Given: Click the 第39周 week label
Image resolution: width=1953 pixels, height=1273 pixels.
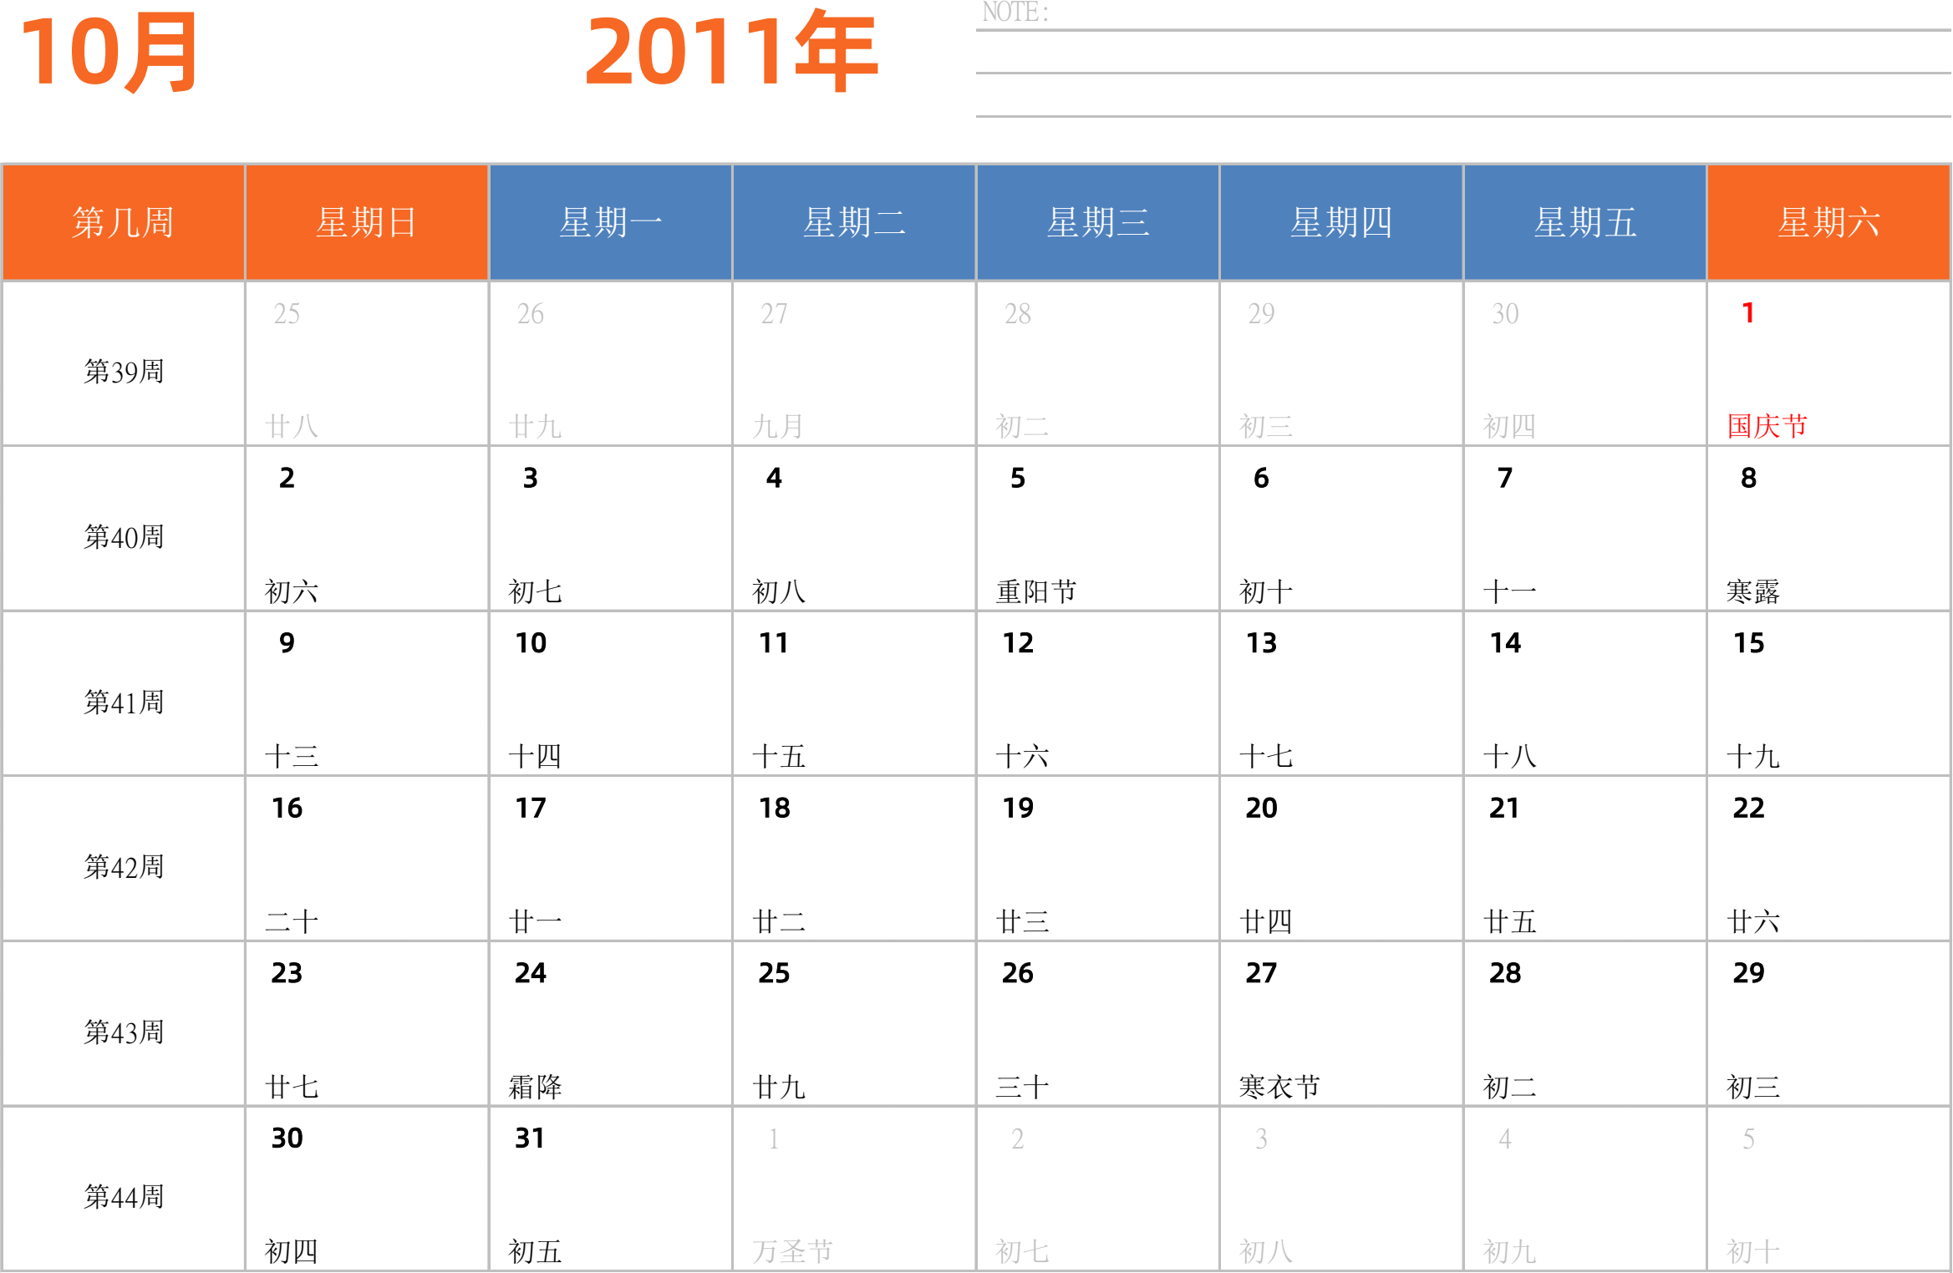Looking at the screenshot, I should coord(124,372).
